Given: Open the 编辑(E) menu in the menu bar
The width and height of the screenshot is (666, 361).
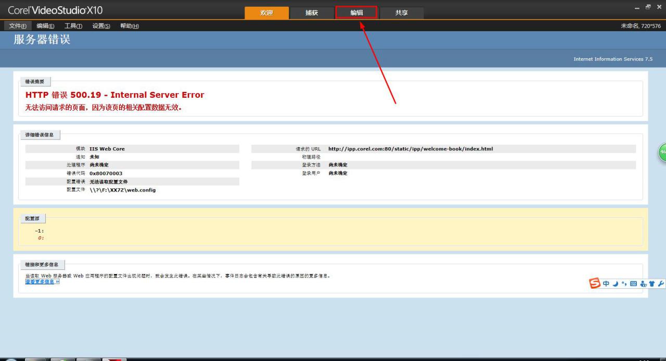Looking at the screenshot, I should (45, 26).
